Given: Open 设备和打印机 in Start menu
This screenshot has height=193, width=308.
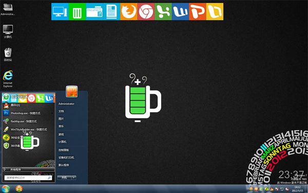Looking at the screenshot, I should click(x=66, y=157).
